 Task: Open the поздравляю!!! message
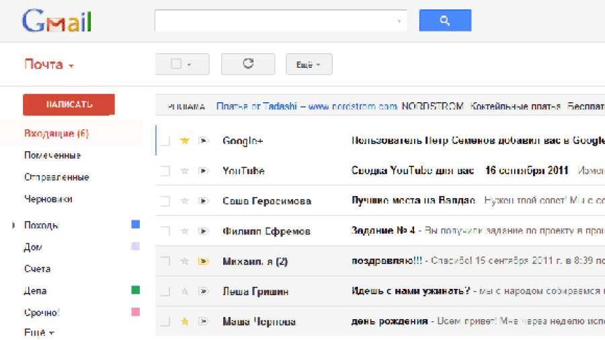pos(387,261)
